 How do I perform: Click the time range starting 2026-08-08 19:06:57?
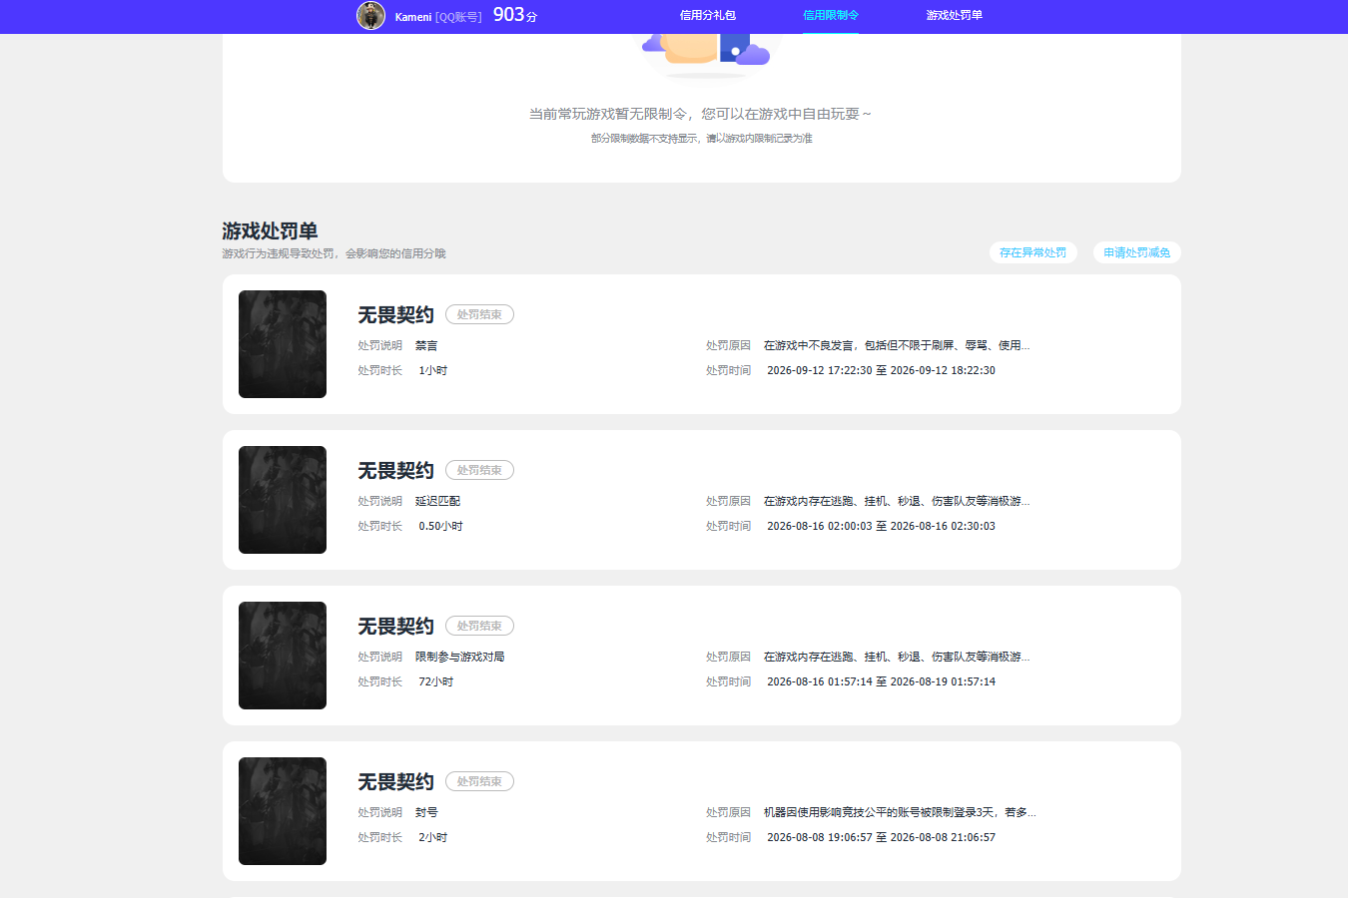[x=881, y=837]
